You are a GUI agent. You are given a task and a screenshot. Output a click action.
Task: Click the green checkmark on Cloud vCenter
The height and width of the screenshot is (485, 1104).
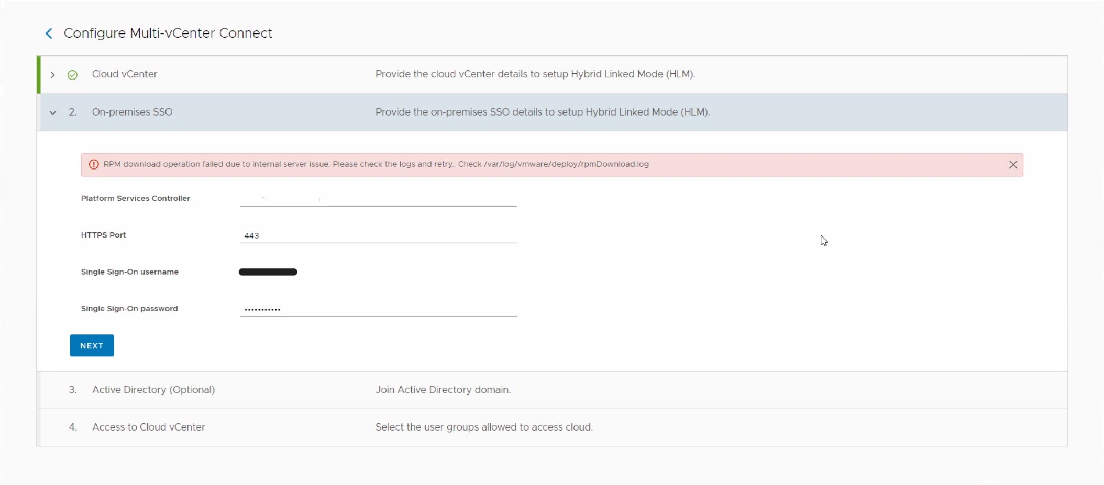(x=72, y=75)
